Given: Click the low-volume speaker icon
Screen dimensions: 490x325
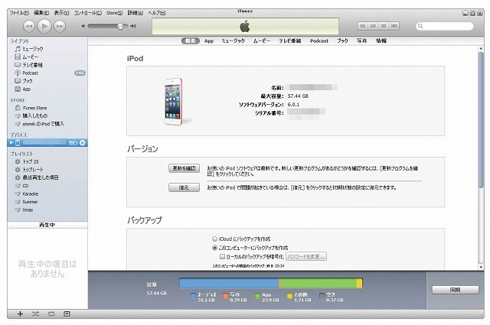Looking at the screenshot, I should 83,26.
